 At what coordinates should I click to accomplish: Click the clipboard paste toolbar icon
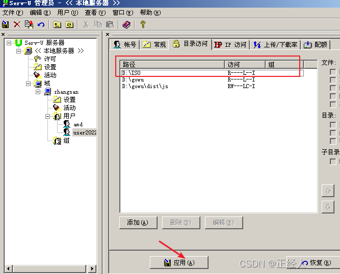[x=110, y=24]
